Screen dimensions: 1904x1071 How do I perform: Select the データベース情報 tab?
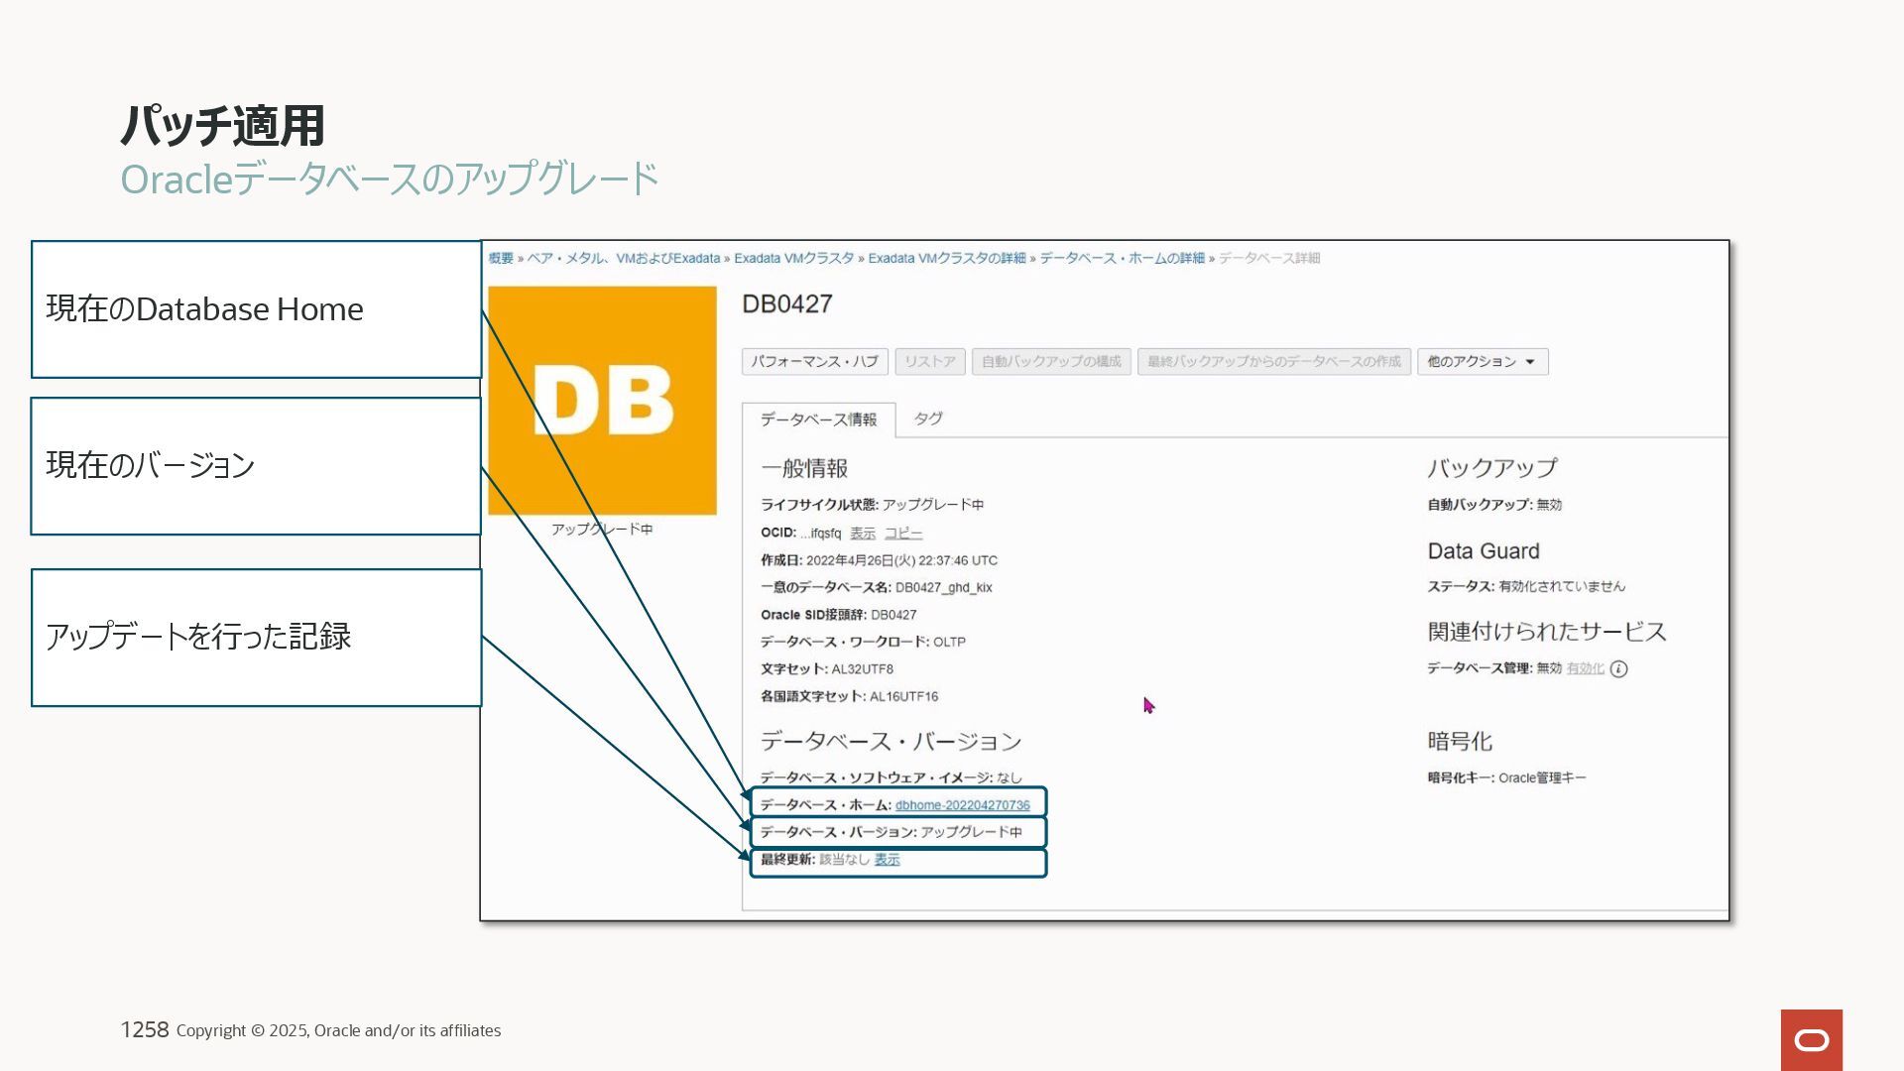coord(818,419)
